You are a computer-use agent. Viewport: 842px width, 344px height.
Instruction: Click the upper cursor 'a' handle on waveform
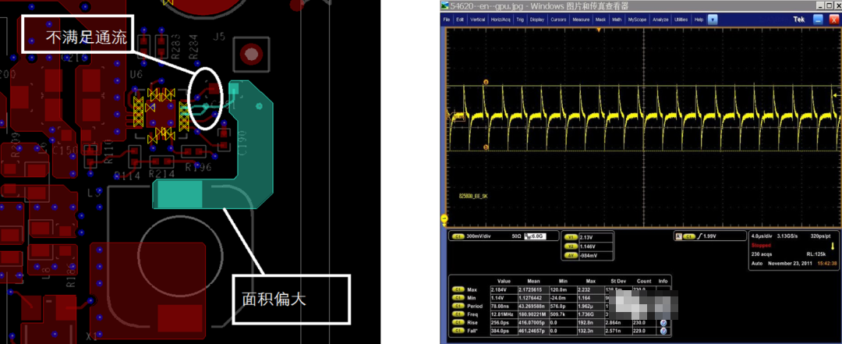pyautogui.click(x=486, y=82)
